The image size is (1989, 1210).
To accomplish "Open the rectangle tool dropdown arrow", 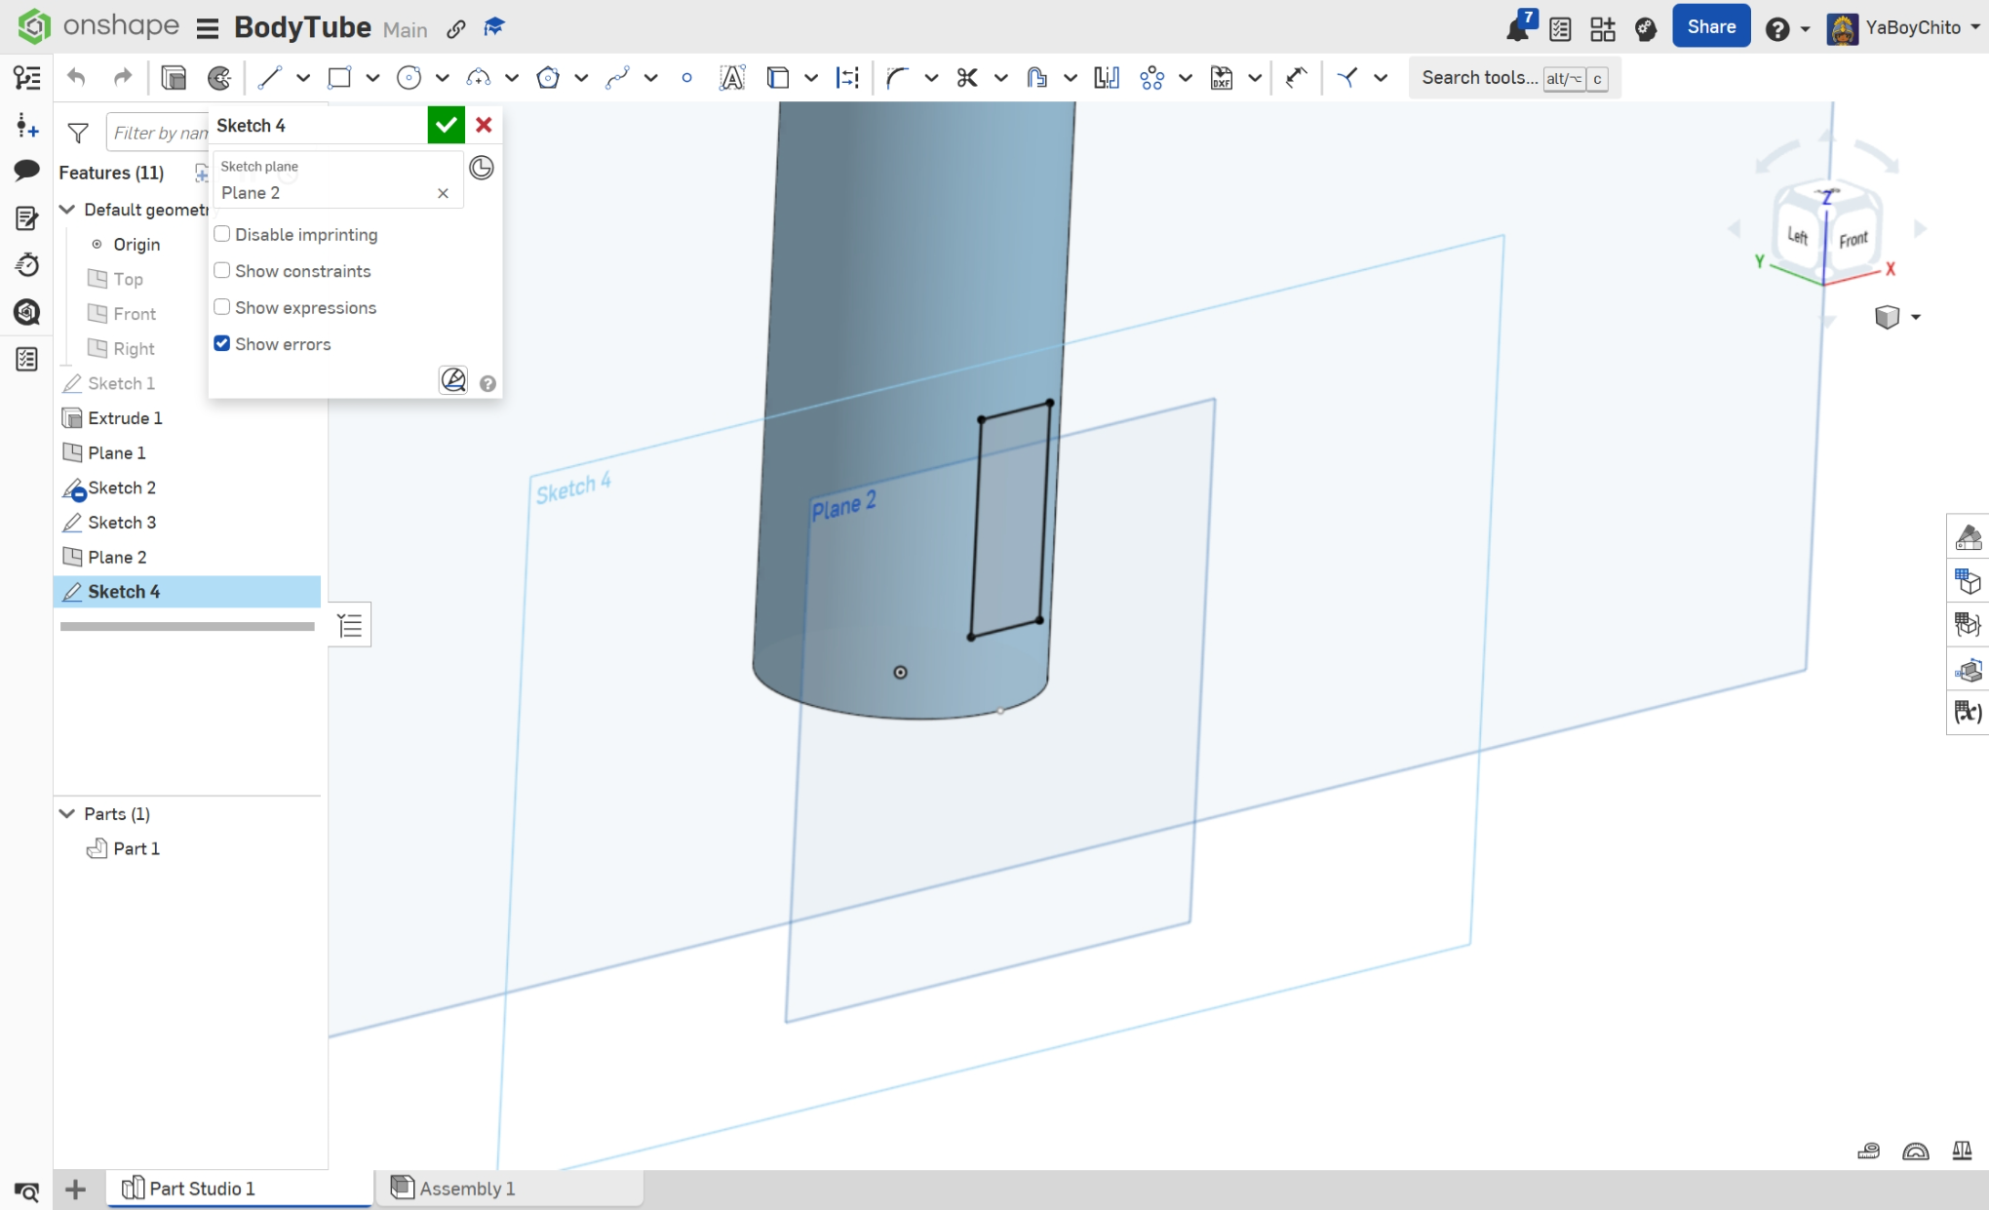I will (372, 78).
